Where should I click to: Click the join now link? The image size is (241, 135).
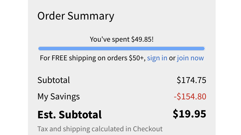click(x=190, y=58)
